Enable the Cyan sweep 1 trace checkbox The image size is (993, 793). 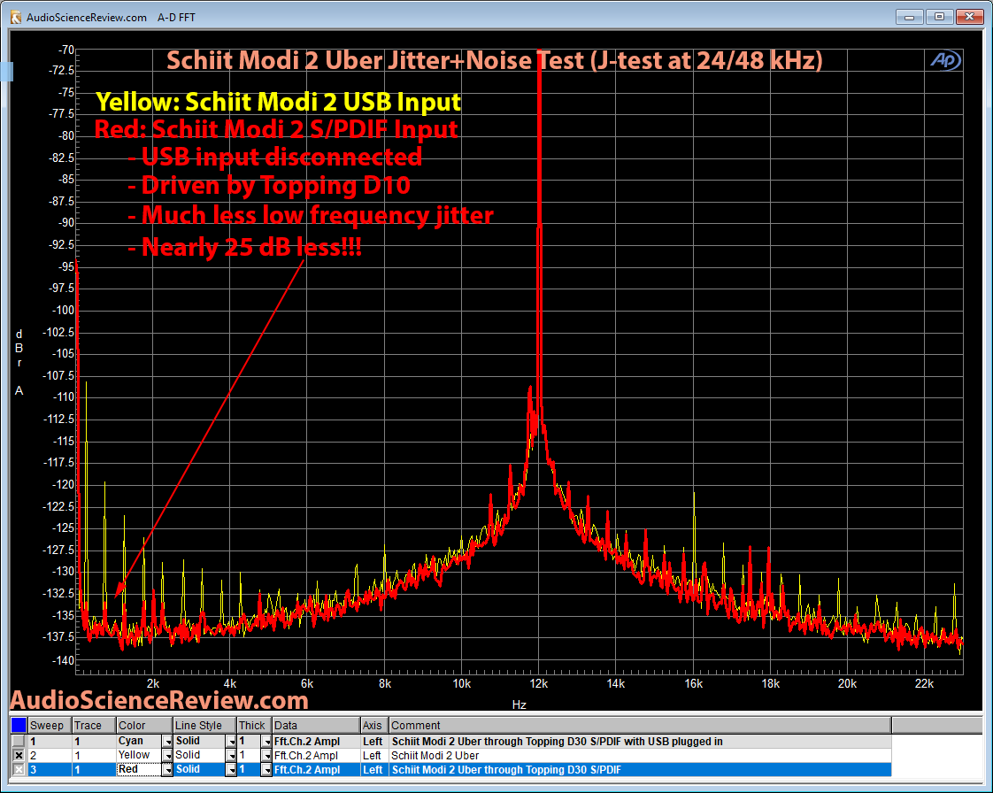19,741
